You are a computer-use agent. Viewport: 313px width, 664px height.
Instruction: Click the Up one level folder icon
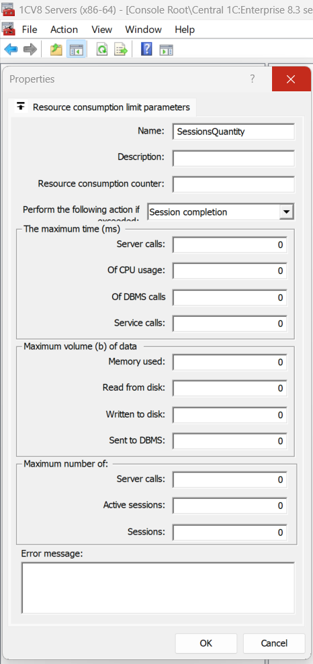56,50
